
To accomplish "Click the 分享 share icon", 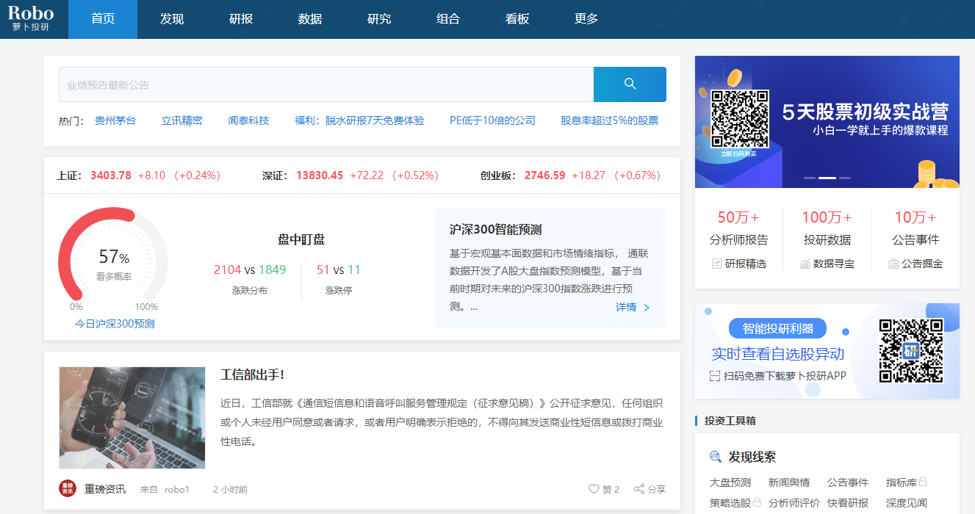I will pos(638,488).
